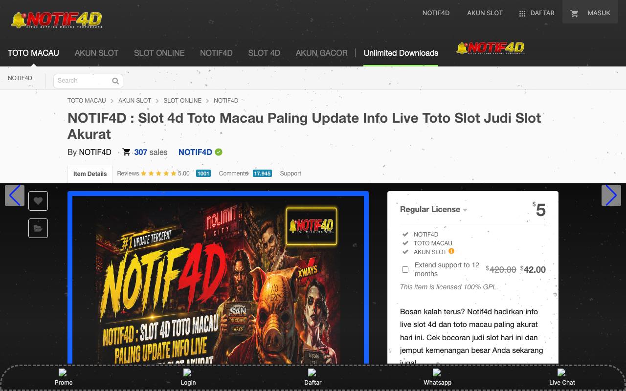This screenshot has width=626, height=391.
Task: Select the TOTO MACAU nav tab
Action: (x=33, y=53)
